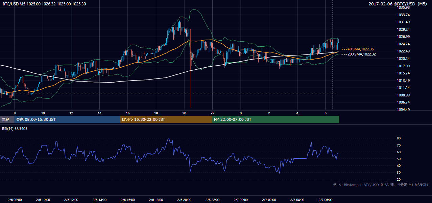Viewport: 432px width, 203px height.
Task: Click the bottom date label 2/6 10:00
Action: click(x=43, y=200)
